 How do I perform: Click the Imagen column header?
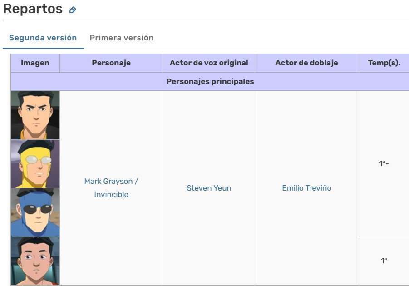(x=35, y=63)
